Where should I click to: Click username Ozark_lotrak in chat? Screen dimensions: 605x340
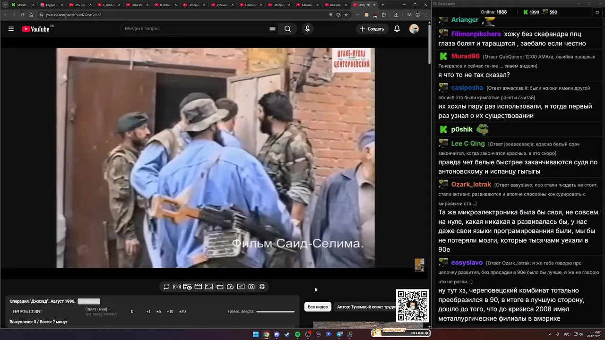[471, 185]
